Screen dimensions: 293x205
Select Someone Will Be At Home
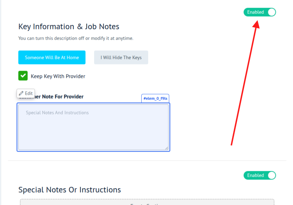tap(52, 58)
